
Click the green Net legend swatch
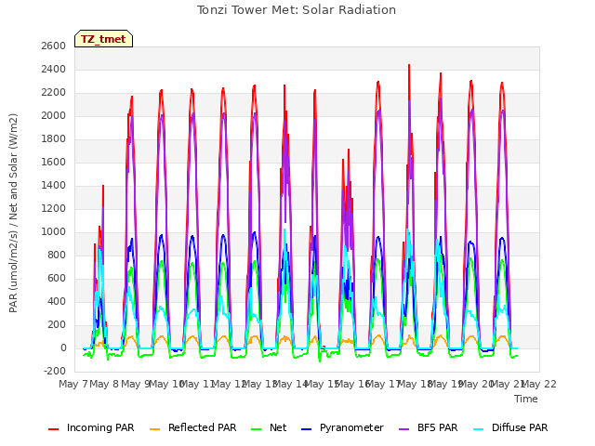tap(257, 429)
